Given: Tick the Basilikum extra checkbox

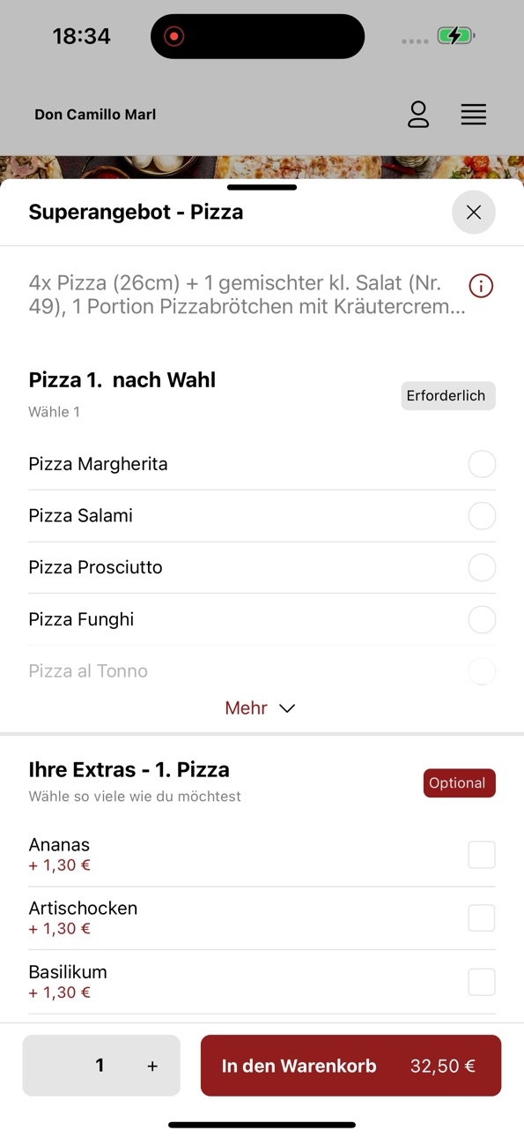Looking at the screenshot, I should pos(482,982).
